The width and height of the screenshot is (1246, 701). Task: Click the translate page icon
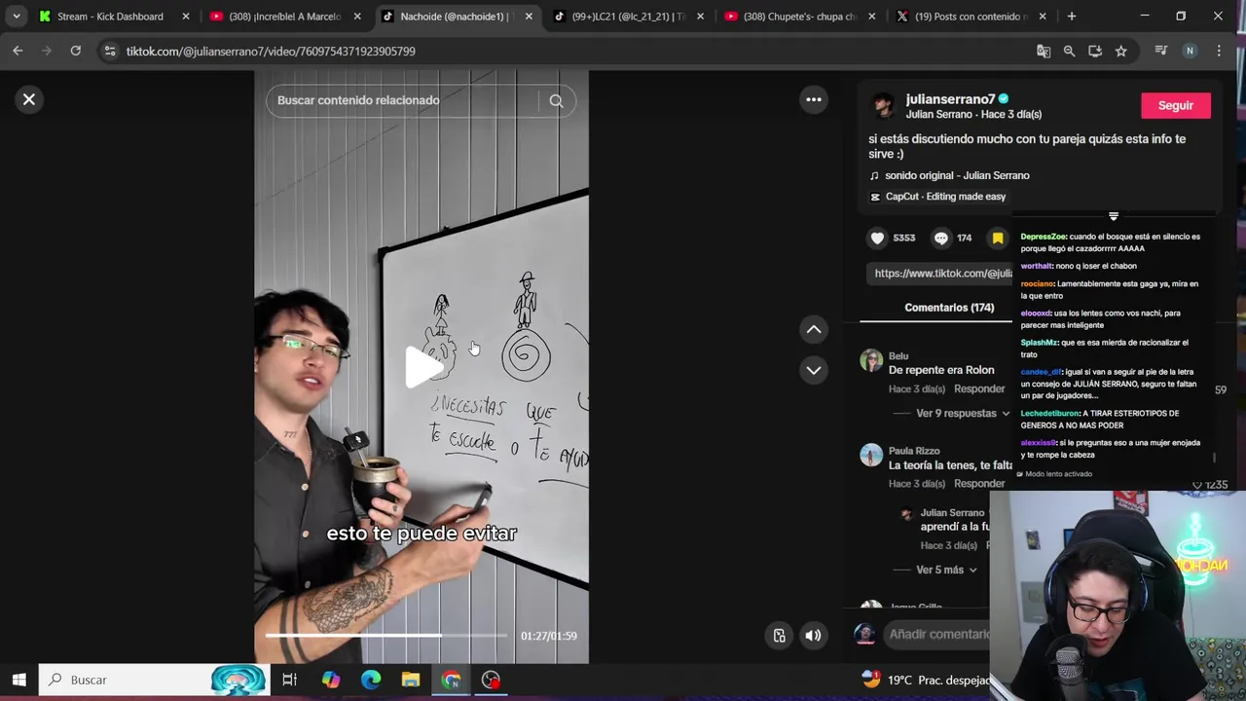click(x=1044, y=51)
